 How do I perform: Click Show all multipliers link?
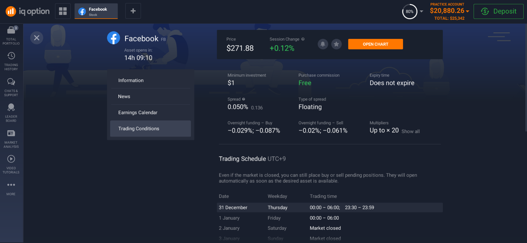(410, 131)
